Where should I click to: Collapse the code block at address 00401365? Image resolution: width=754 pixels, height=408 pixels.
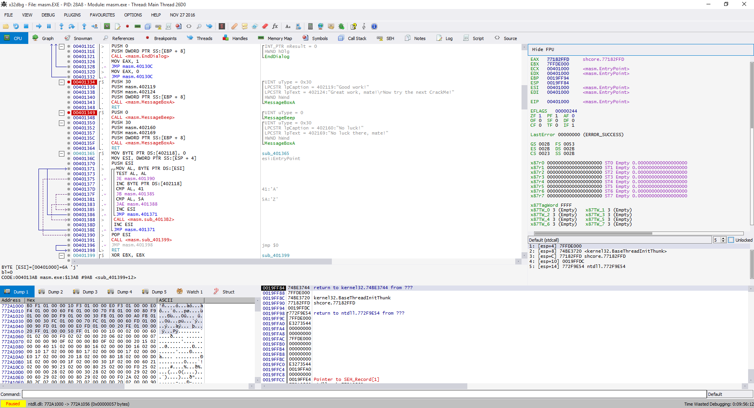point(62,153)
